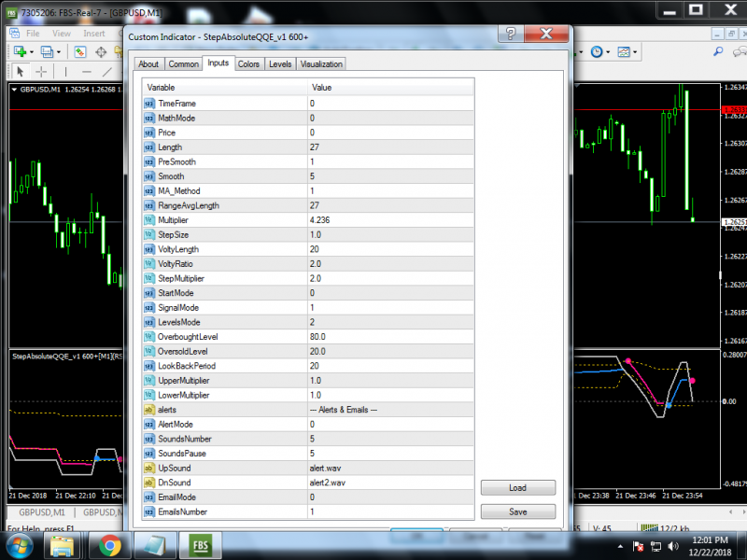Select the horizontal line tool
The image size is (747, 560).
click(x=86, y=72)
